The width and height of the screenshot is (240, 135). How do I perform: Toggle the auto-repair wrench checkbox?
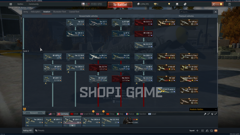[x=207, y=114]
